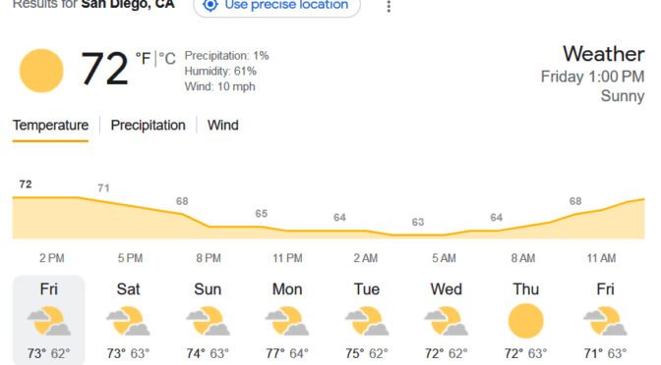
Task: Click the 63 low point on temperature graph
Action: pos(418,222)
